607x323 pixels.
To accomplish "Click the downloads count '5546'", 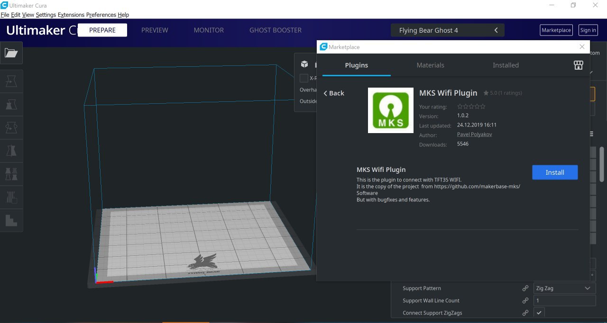I will 463,144.
